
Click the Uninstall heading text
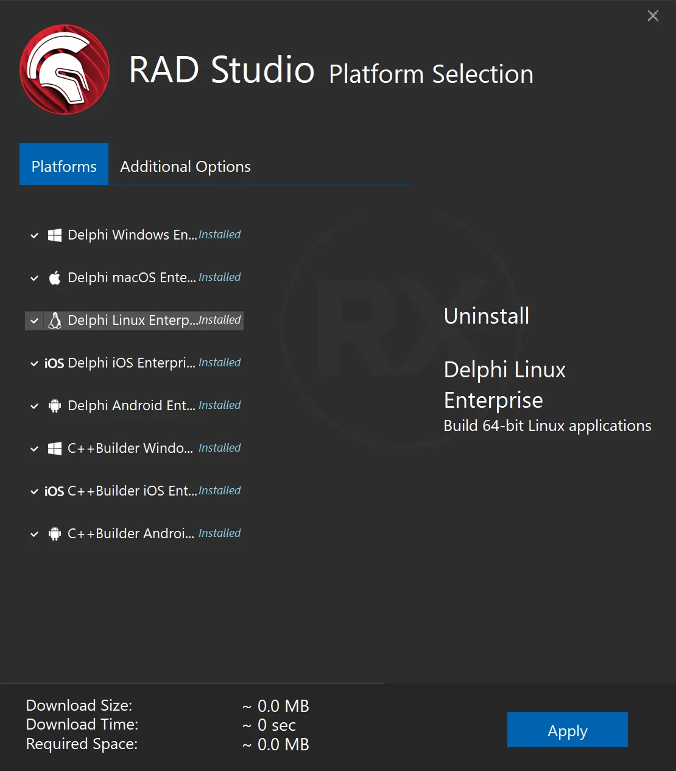click(x=487, y=316)
